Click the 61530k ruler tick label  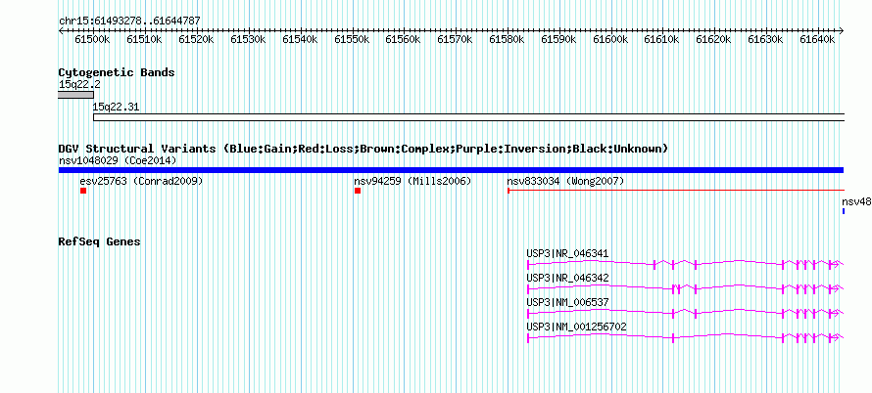click(248, 39)
